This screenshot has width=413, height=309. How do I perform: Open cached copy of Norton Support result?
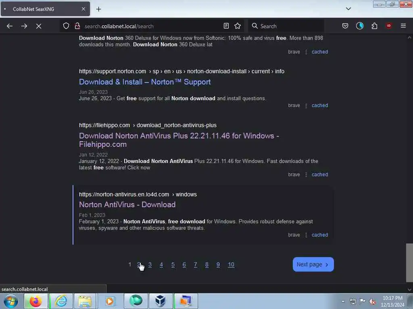point(320,105)
